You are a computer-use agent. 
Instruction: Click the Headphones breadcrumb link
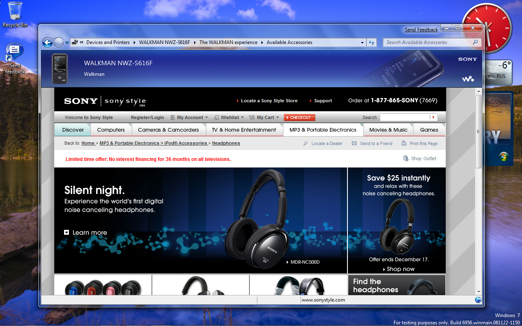click(x=226, y=143)
